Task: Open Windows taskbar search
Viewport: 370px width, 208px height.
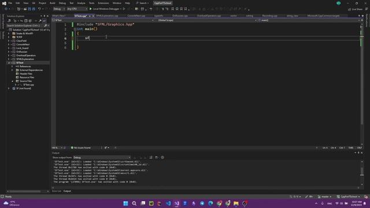Action: point(134,203)
